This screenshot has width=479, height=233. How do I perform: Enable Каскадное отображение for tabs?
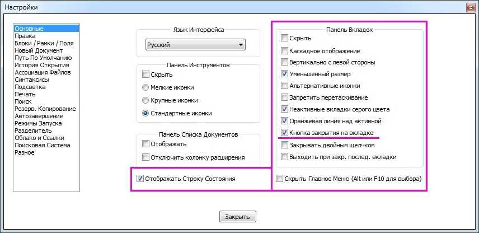[x=285, y=50]
